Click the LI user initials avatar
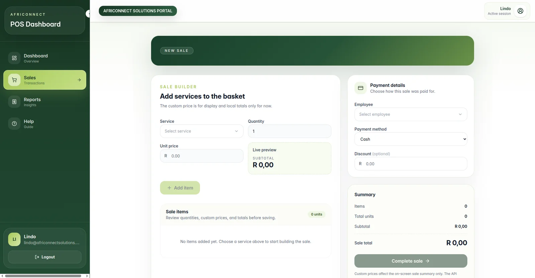This screenshot has width=535, height=278. (x=14, y=239)
